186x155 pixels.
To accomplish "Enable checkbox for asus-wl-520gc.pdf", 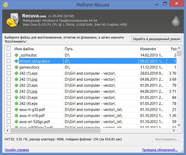I will click(9, 122).
